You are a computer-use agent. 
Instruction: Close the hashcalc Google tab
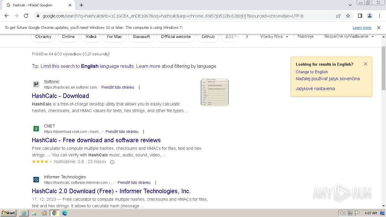(70, 5)
